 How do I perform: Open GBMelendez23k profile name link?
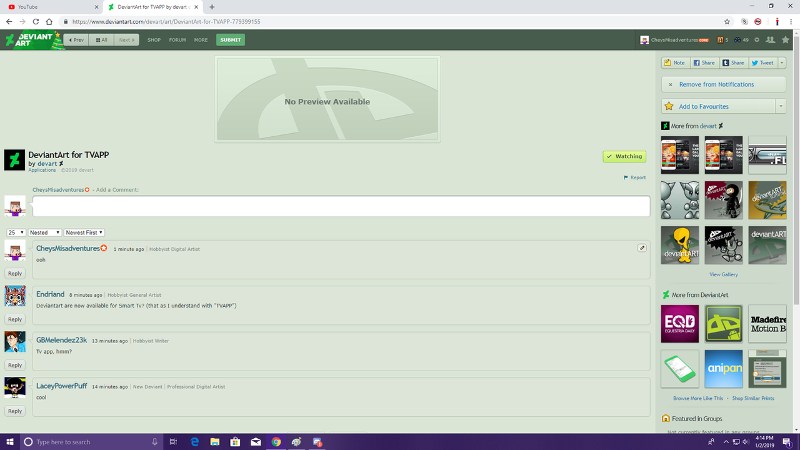pos(62,340)
